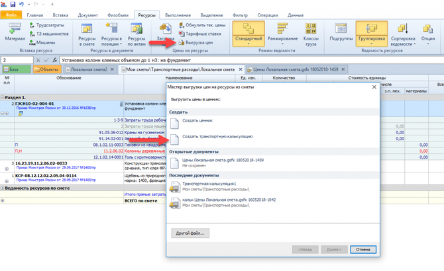Image resolution: width=444 pixels, height=271 pixels.
Task: Expand Сортировка ведомости dropdown
Action: [403, 34]
